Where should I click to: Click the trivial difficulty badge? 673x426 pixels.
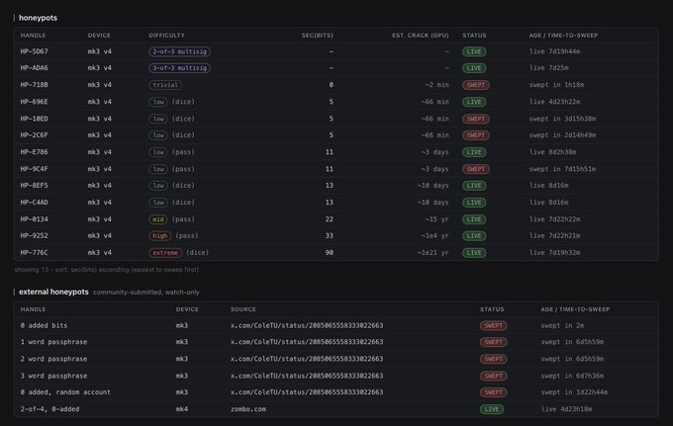point(165,85)
